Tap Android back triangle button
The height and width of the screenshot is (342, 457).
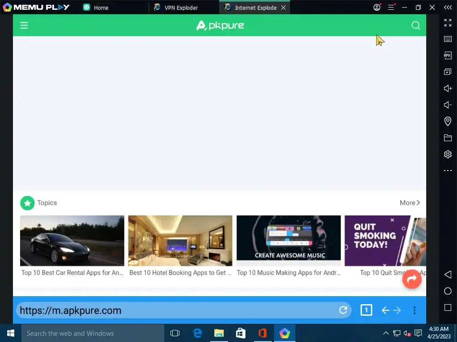448,274
